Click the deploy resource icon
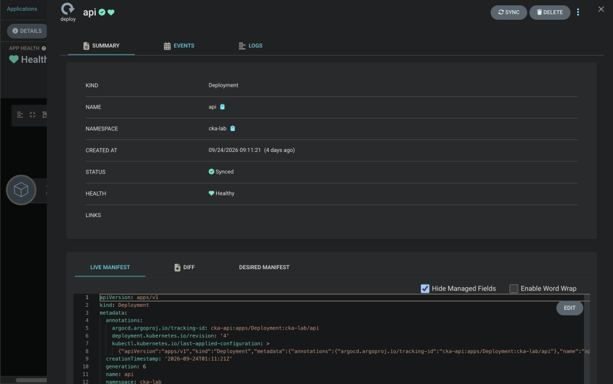Image resolution: width=613 pixels, height=384 pixels. (68, 8)
